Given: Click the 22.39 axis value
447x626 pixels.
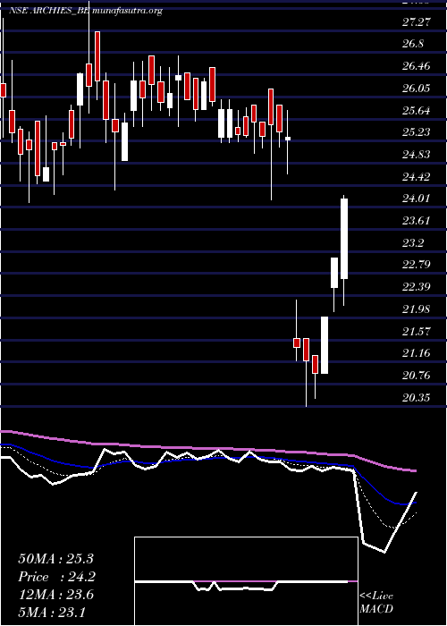Looking at the screenshot, I should click(x=417, y=287).
